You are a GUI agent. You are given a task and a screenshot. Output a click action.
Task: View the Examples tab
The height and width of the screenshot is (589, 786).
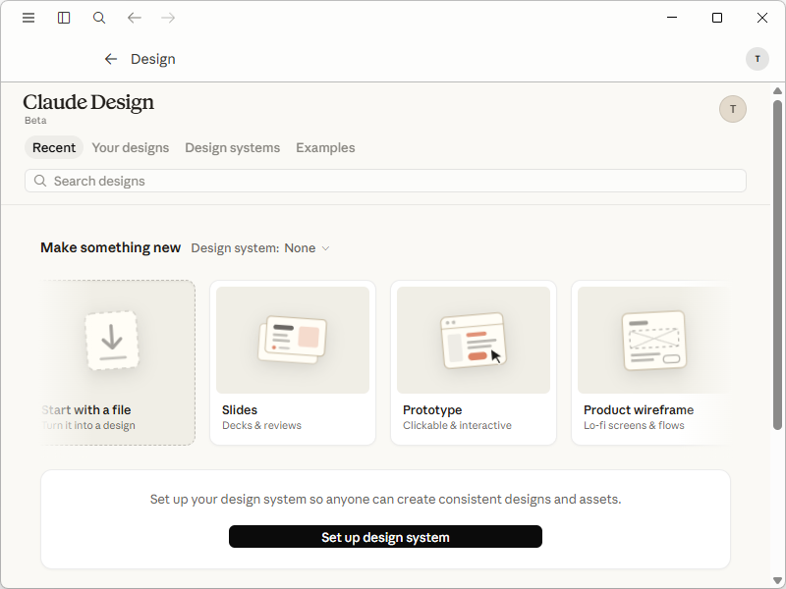(325, 148)
